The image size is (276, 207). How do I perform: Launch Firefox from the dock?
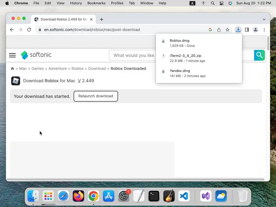(78, 196)
